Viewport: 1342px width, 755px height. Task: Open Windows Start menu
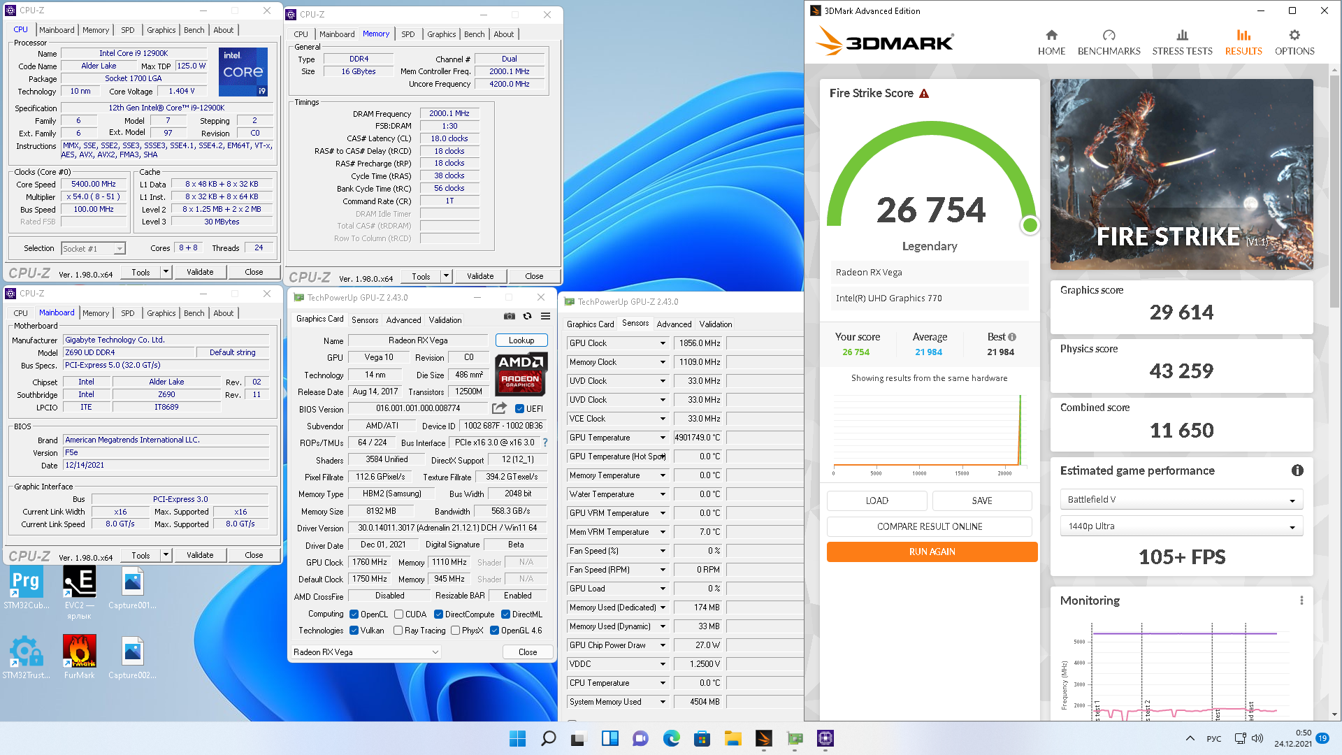[x=517, y=738]
